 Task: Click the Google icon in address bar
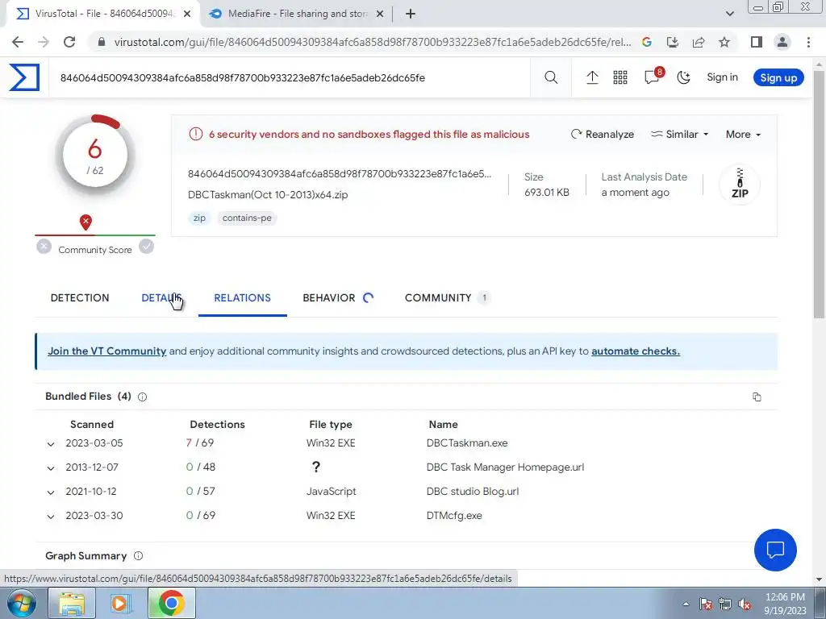[x=647, y=42]
